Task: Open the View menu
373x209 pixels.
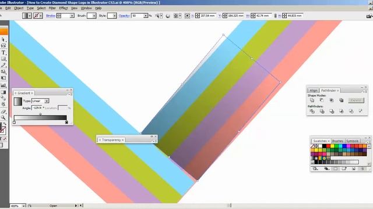Action: click(74, 8)
